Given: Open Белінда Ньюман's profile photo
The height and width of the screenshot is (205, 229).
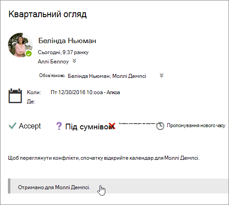Looking at the screenshot, I should pyautogui.click(x=20, y=45).
